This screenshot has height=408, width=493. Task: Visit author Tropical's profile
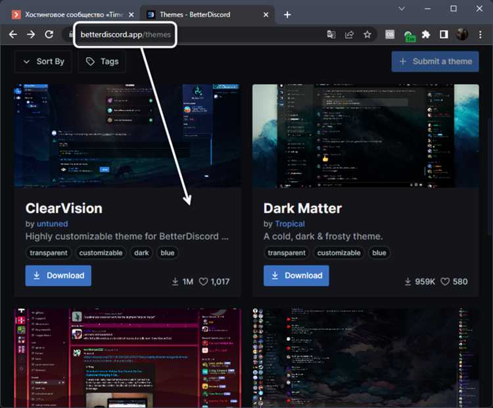coord(290,224)
